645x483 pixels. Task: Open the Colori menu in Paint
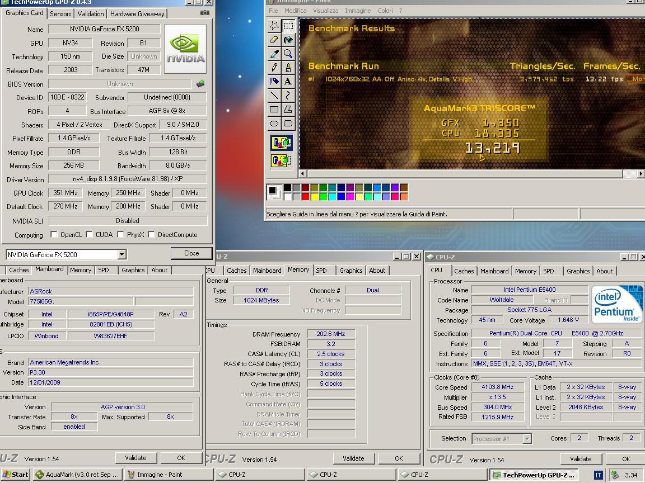point(385,11)
